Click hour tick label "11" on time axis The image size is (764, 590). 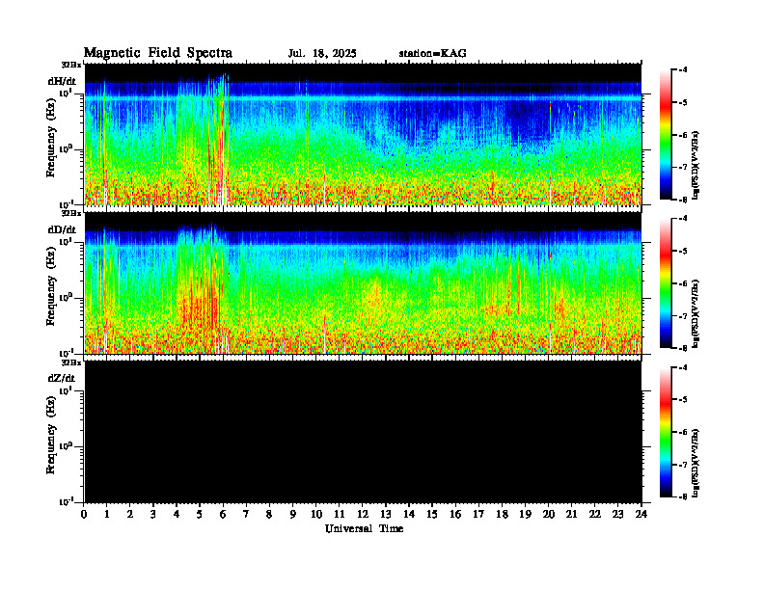pyautogui.click(x=340, y=515)
